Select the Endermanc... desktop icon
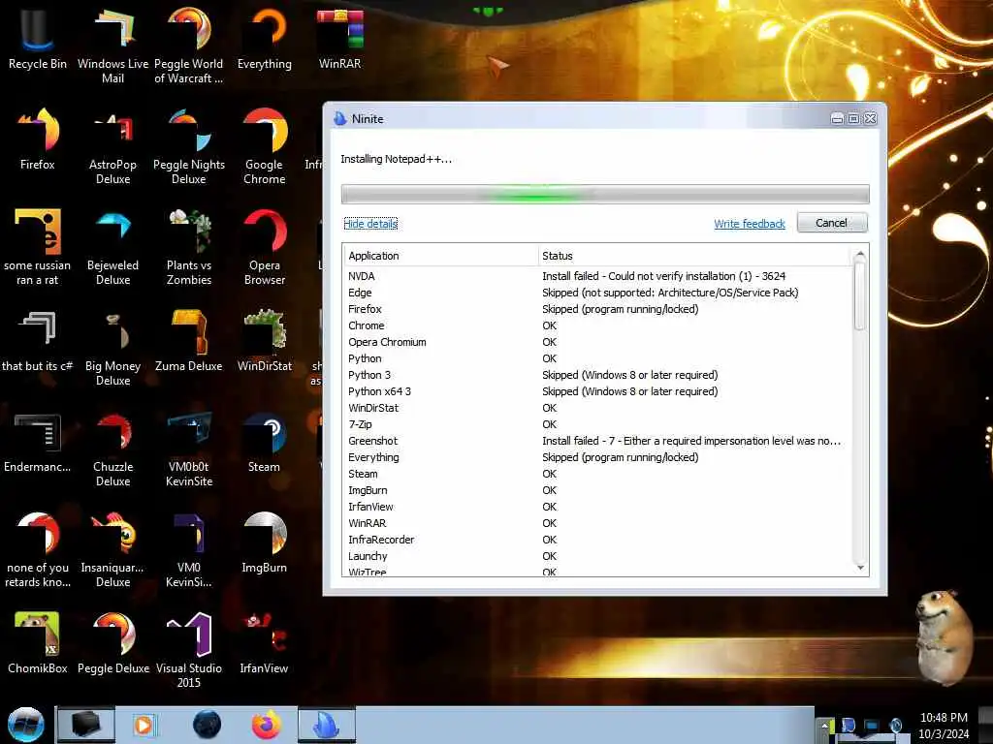Screen dimensions: 993x744 [x=38, y=442]
